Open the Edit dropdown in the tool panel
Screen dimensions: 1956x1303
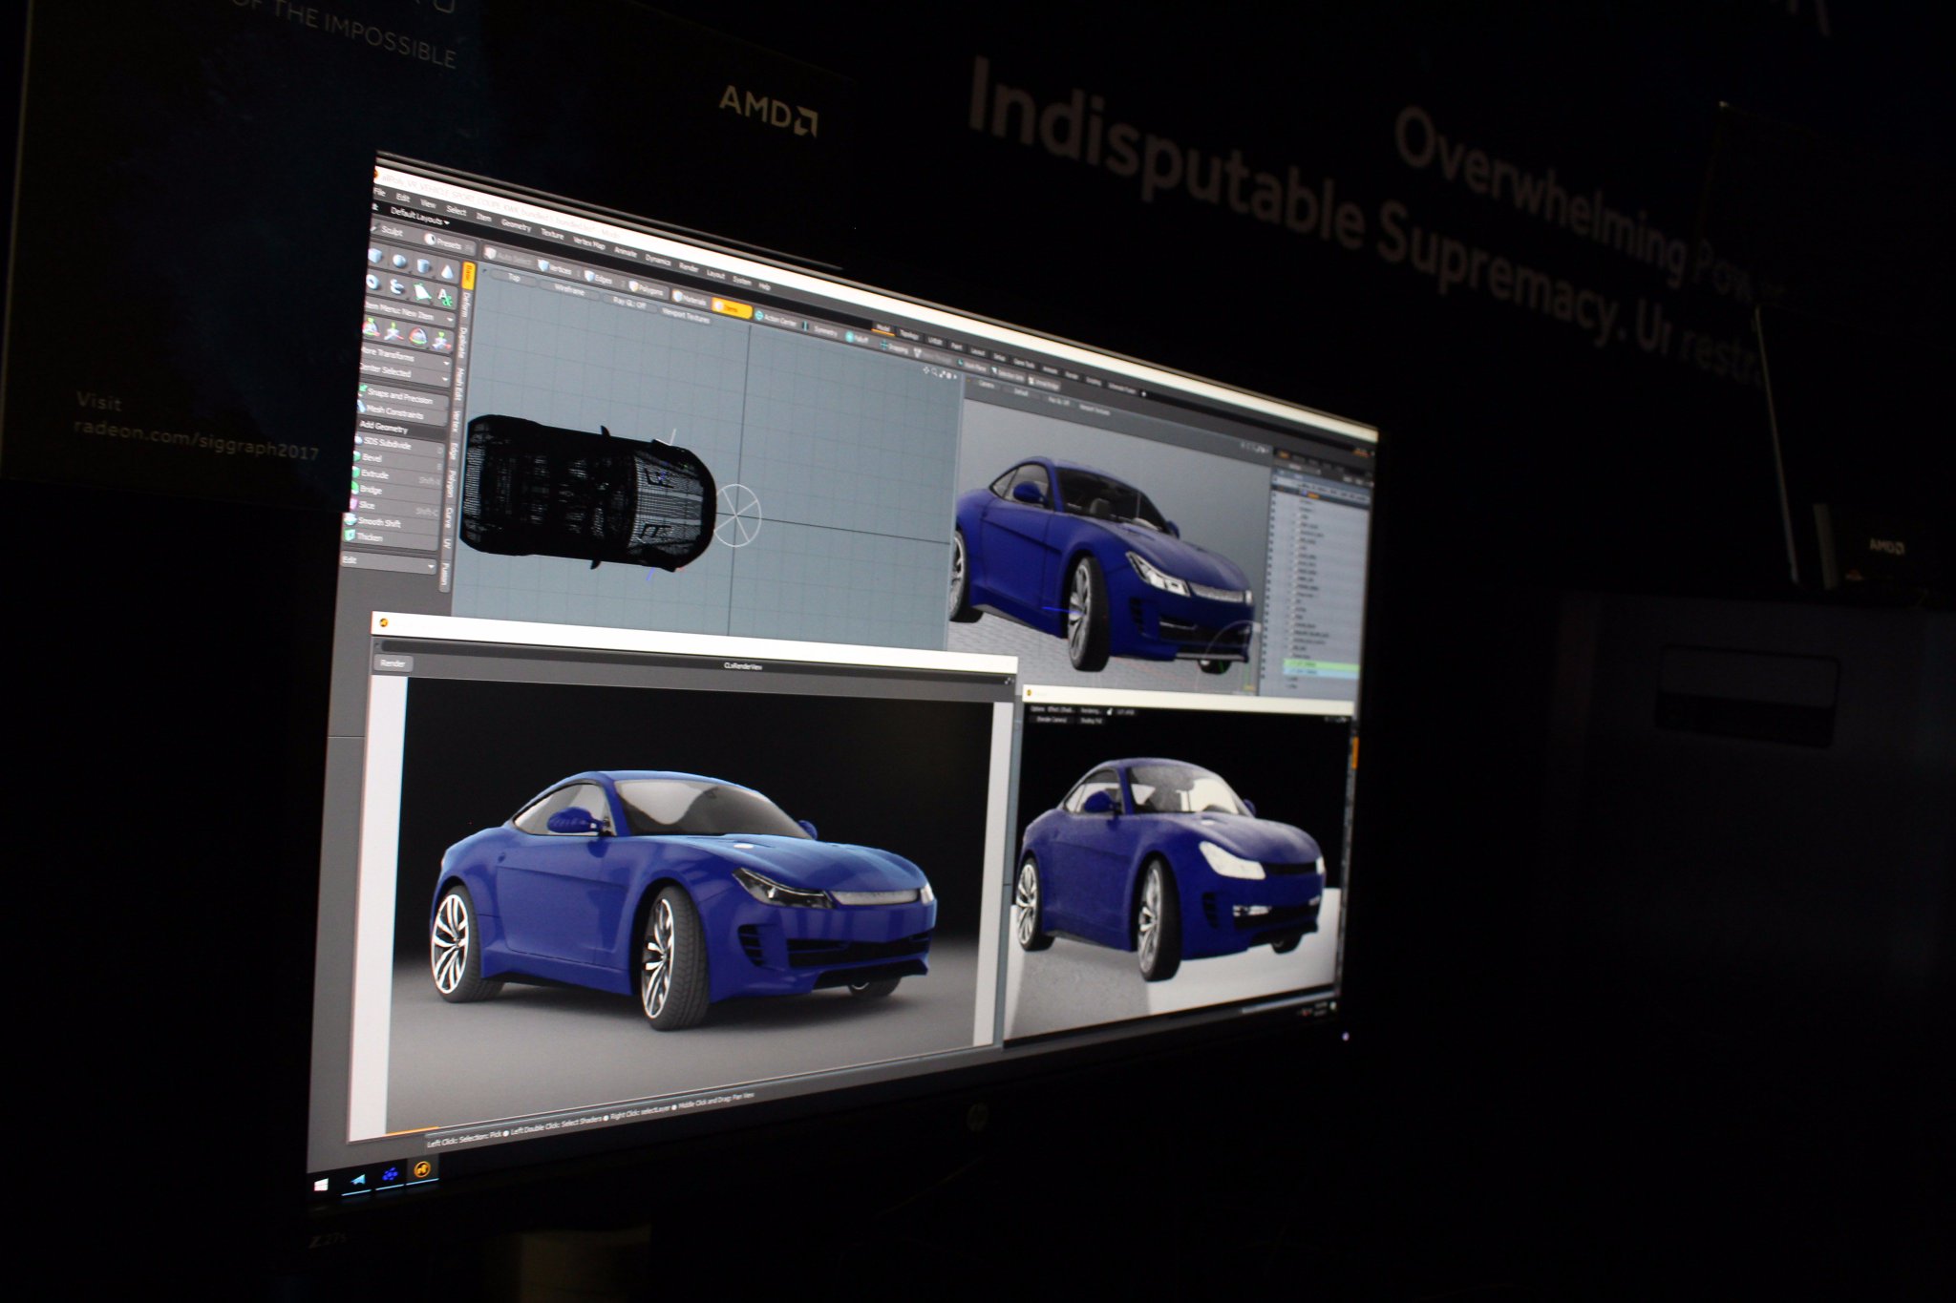pos(390,563)
